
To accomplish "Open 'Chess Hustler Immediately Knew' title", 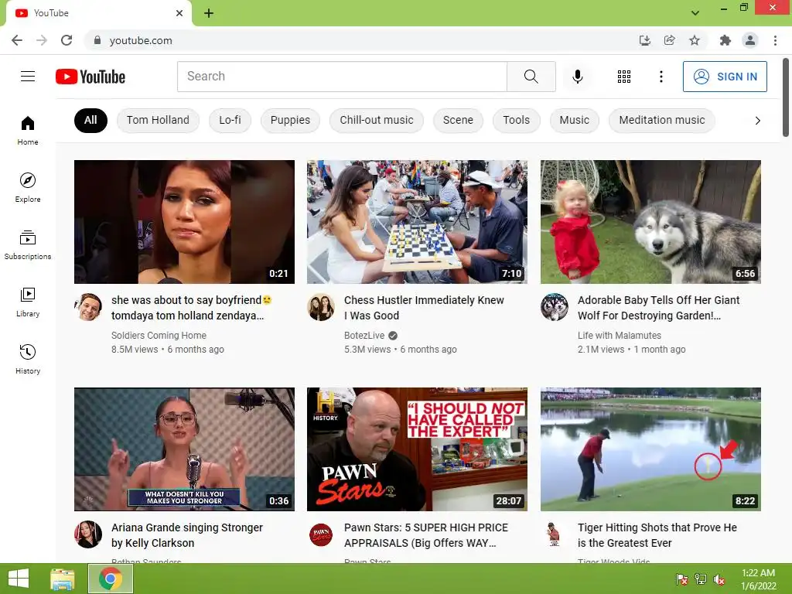I will tap(424, 308).
